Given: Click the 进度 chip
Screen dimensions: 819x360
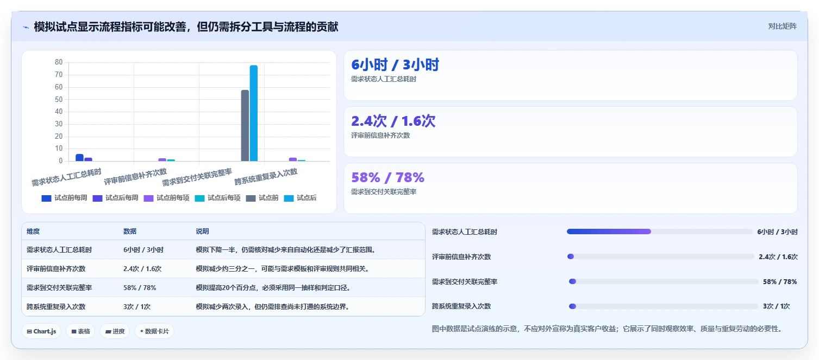Looking at the screenshot, I should pyautogui.click(x=115, y=331).
